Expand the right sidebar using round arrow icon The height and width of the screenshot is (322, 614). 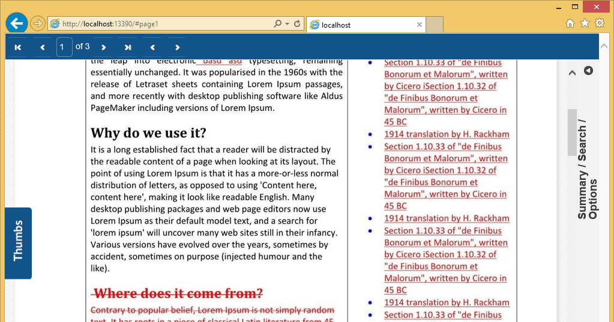click(588, 71)
